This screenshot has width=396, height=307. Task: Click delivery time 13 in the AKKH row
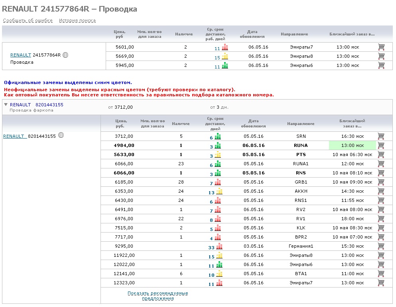[x=211, y=192]
